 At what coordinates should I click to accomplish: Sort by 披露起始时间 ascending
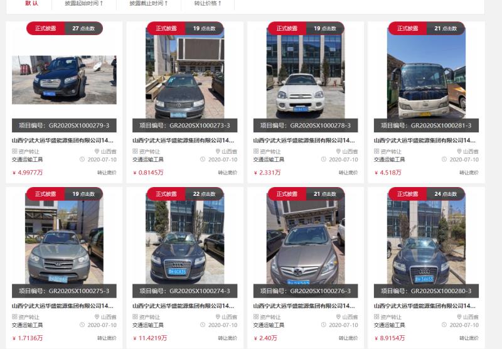[84, 3]
